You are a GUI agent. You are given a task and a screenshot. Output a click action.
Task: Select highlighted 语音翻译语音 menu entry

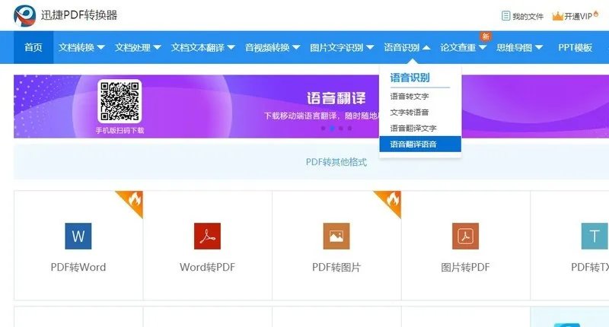click(420, 144)
